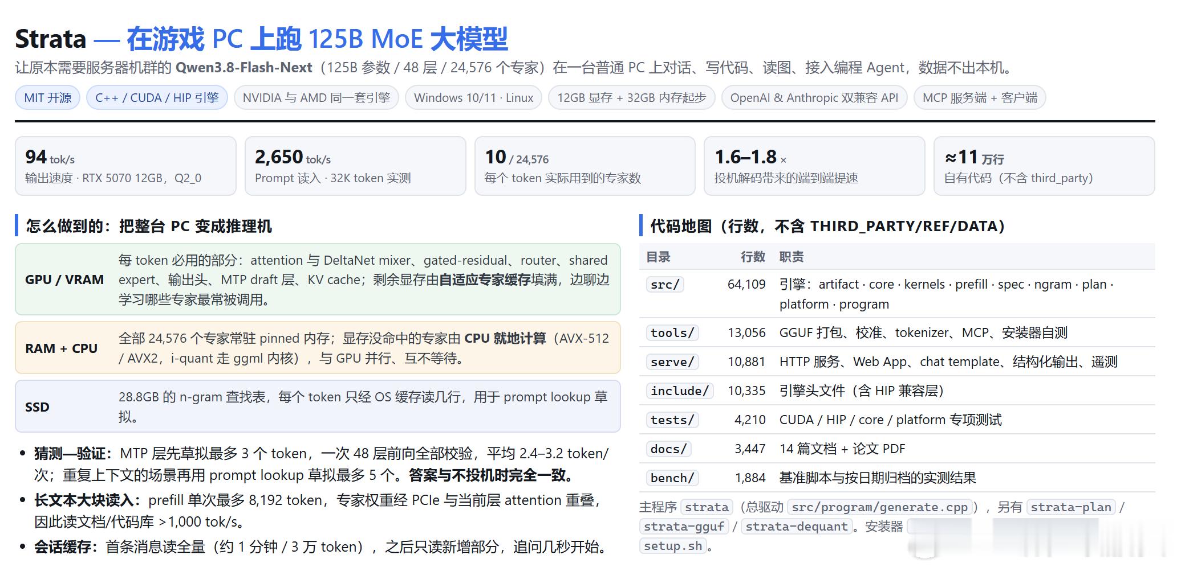
Task: Click the 'src/program/generate.cpp' code label
Action: pos(879,507)
